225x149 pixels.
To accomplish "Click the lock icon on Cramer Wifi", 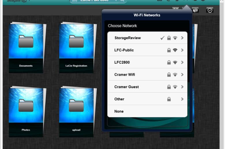I will 169,74.
